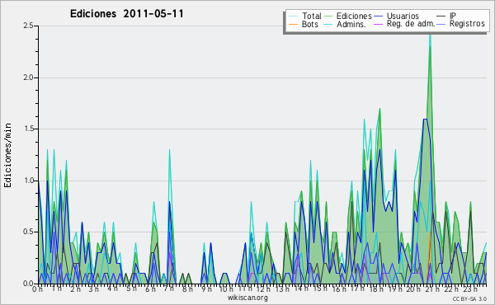
Task: Click the magenta Reg. de adm. legend line
Action: click(x=378, y=24)
